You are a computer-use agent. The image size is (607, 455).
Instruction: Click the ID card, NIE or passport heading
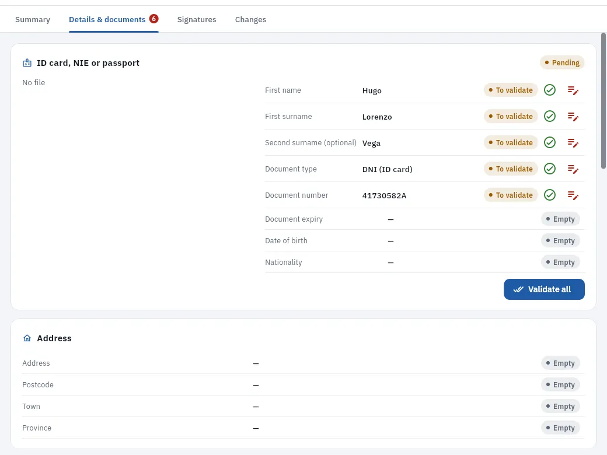tap(88, 62)
